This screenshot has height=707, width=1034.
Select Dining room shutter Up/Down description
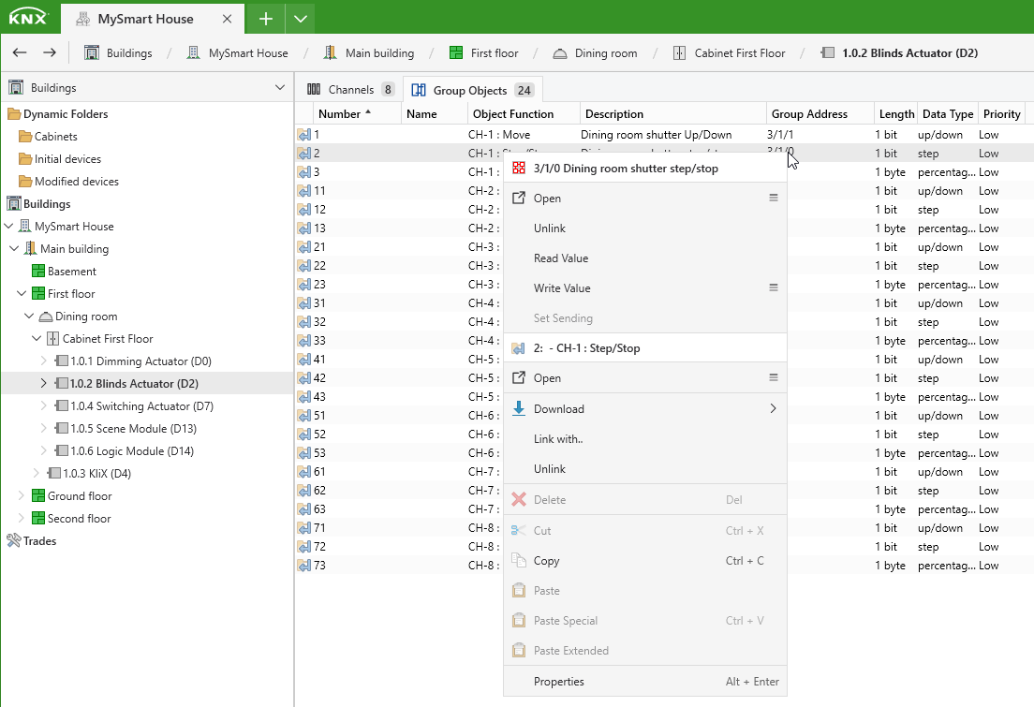tap(657, 135)
